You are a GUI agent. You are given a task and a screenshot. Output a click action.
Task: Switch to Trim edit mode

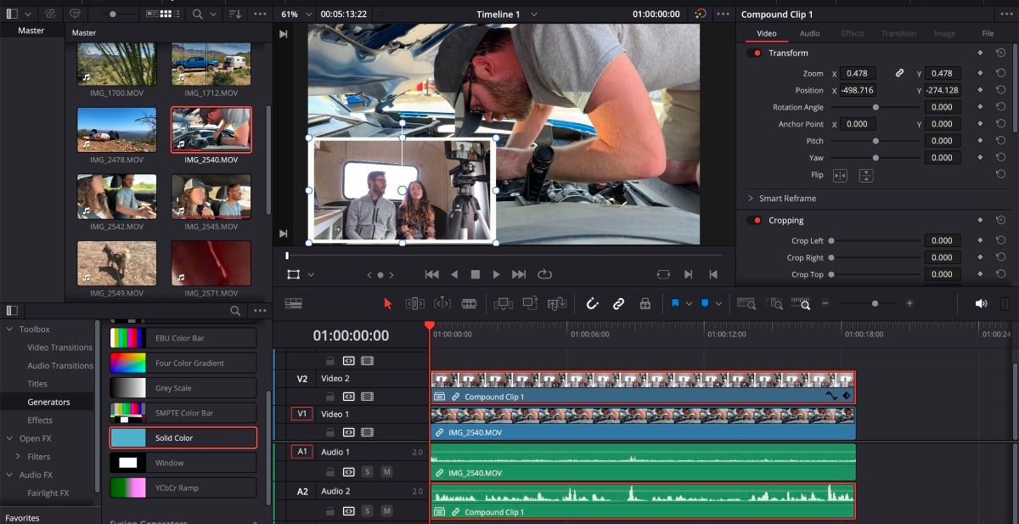416,303
